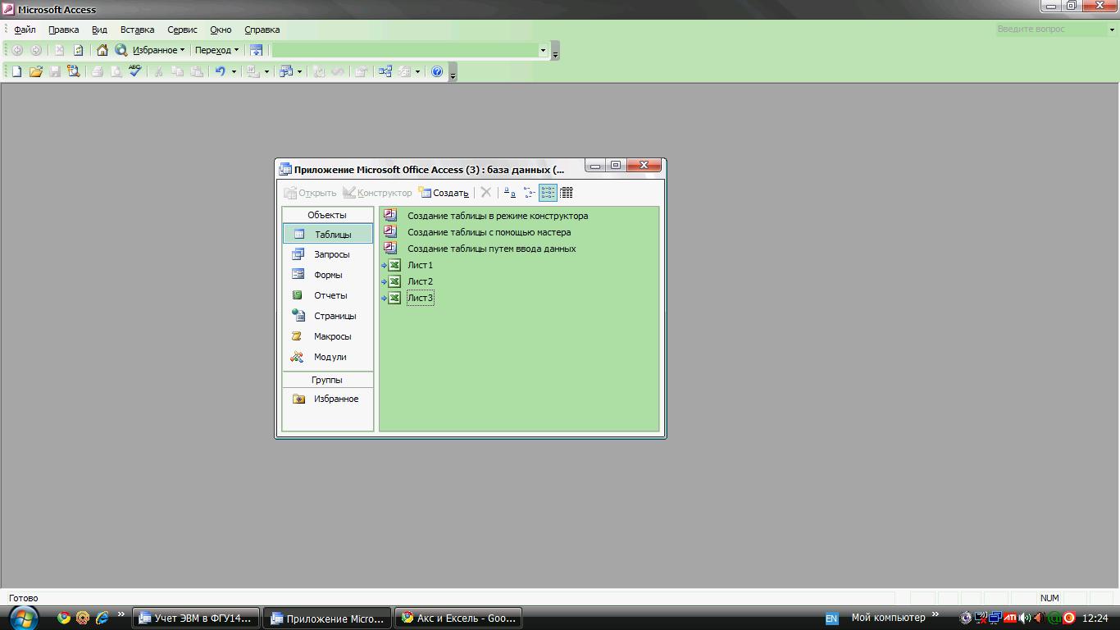Select Формы in the Objects pane
Image resolution: width=1120 pixels, height=630 pixels.
coord(328,275)
